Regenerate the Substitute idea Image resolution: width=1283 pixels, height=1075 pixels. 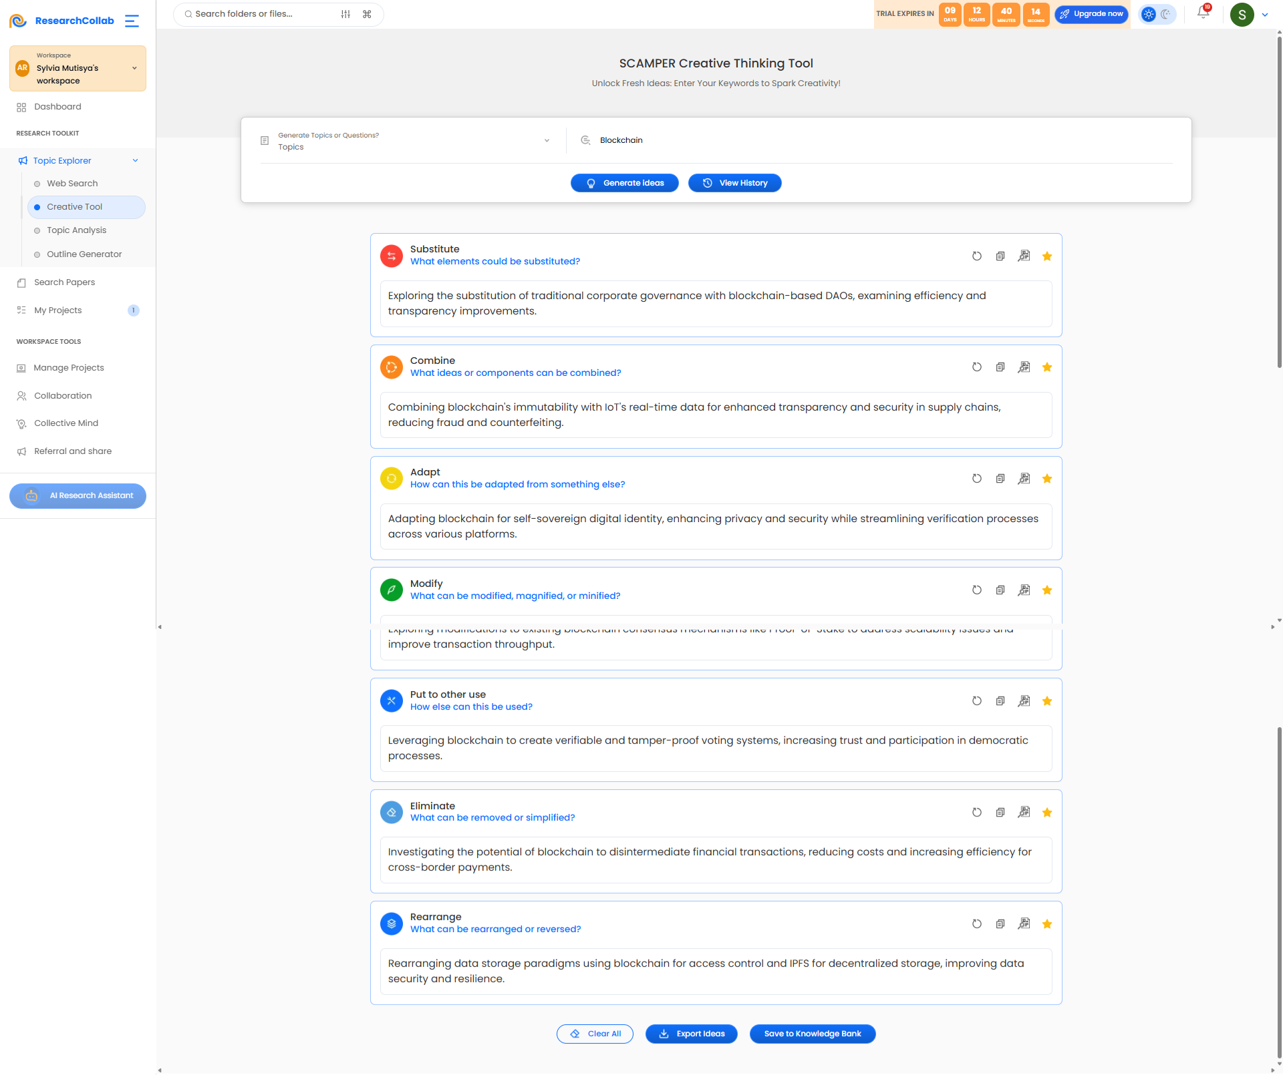tap(976, 256)
